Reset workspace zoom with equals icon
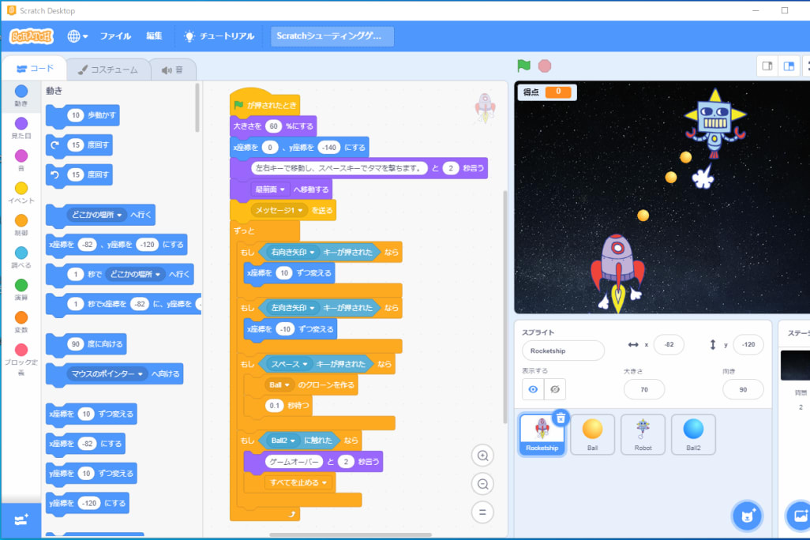The image size is (810, 540). point(482,512)
